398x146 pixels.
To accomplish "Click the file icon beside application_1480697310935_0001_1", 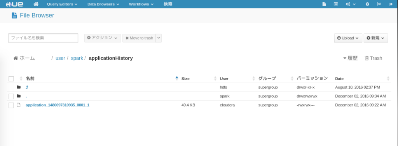I will (19, 105).
